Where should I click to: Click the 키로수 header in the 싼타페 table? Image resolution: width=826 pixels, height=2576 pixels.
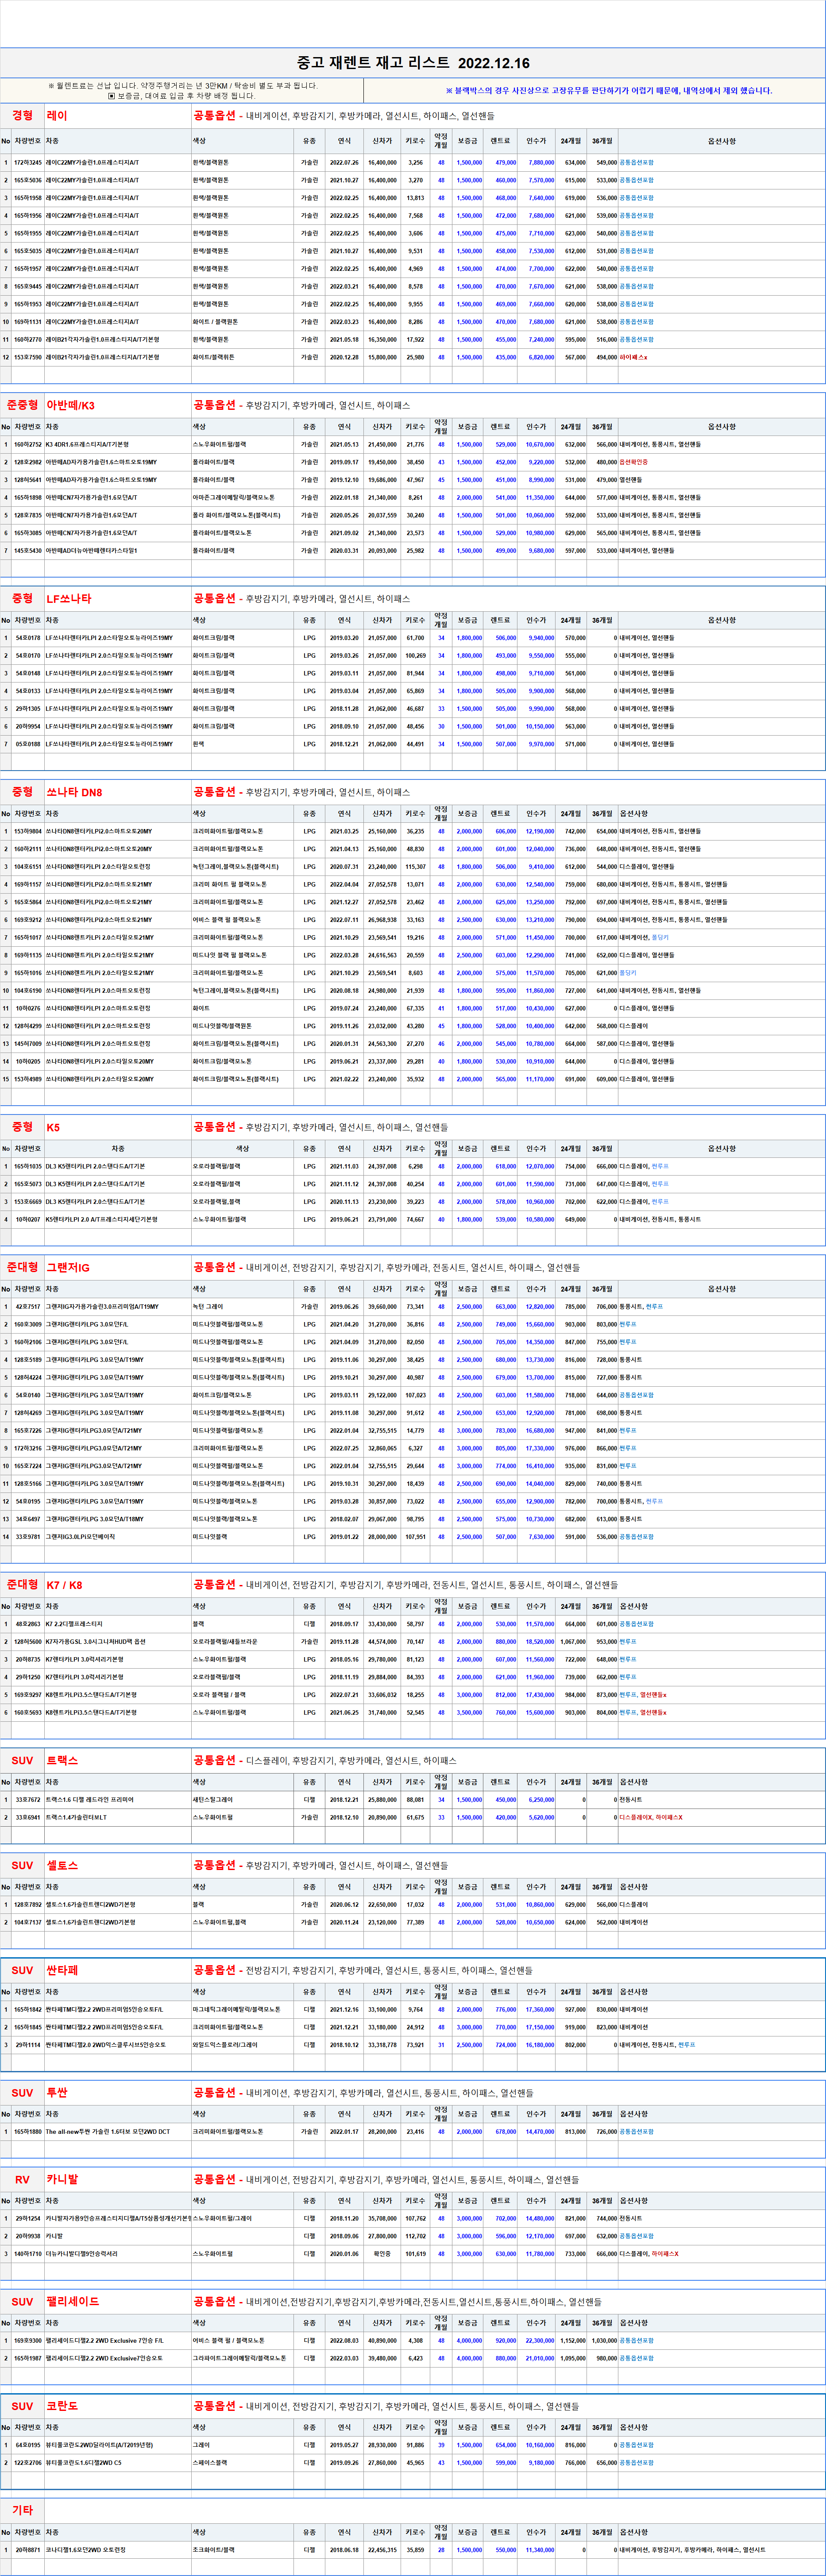[x=415, y=1992]
